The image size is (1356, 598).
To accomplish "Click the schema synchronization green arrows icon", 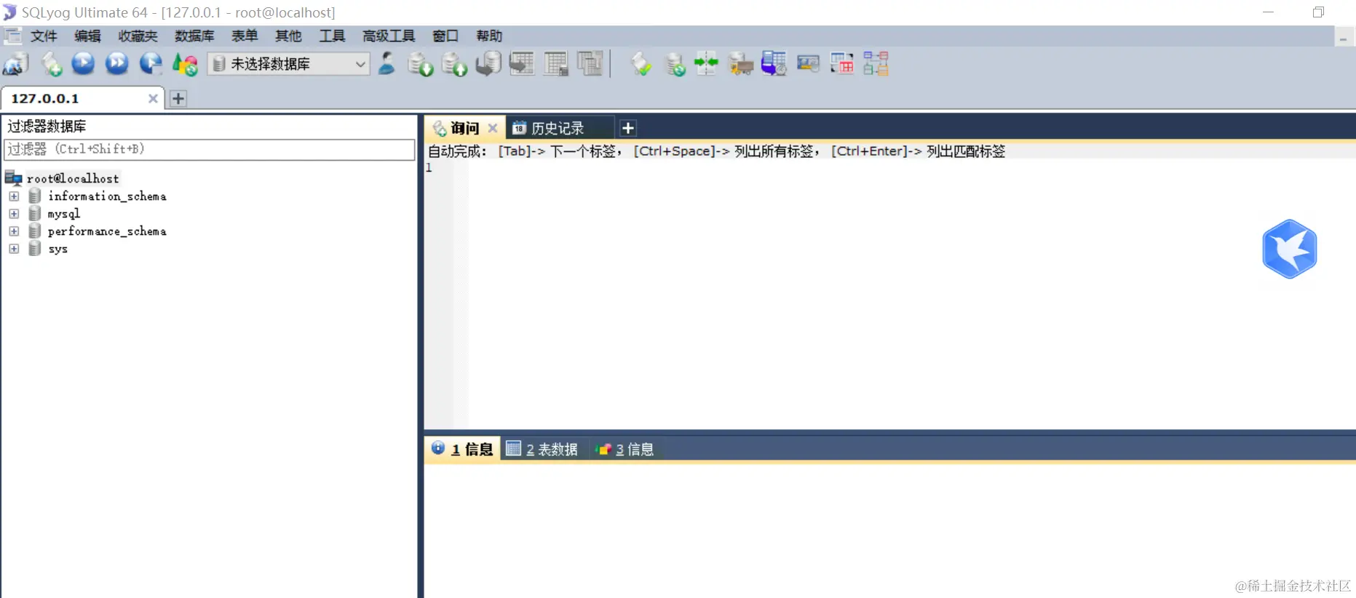I will (x=706, y=63).
